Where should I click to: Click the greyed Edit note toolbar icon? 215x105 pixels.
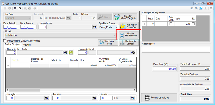(x=5, y=8)
